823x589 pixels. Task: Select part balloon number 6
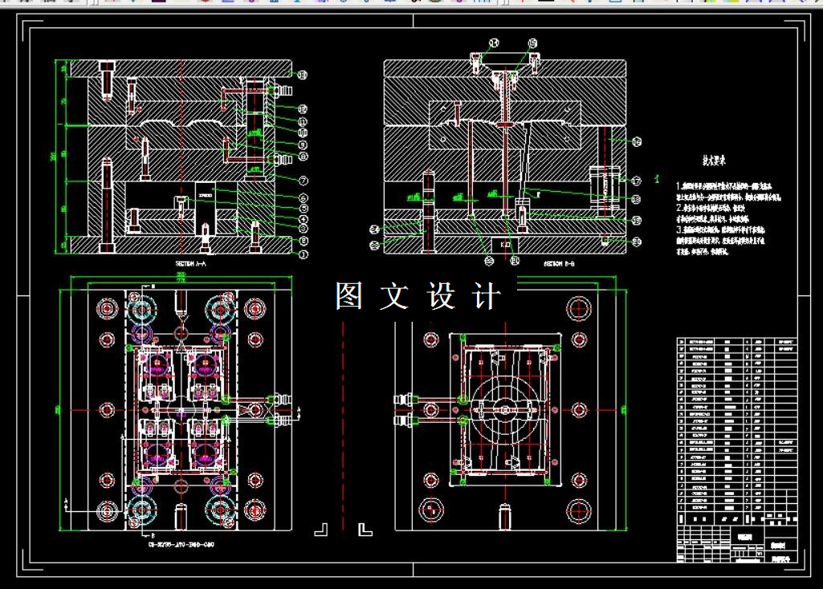[x=304, y=197]
